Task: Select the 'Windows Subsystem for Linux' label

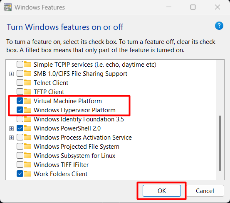Action: (x=74, y=156)
